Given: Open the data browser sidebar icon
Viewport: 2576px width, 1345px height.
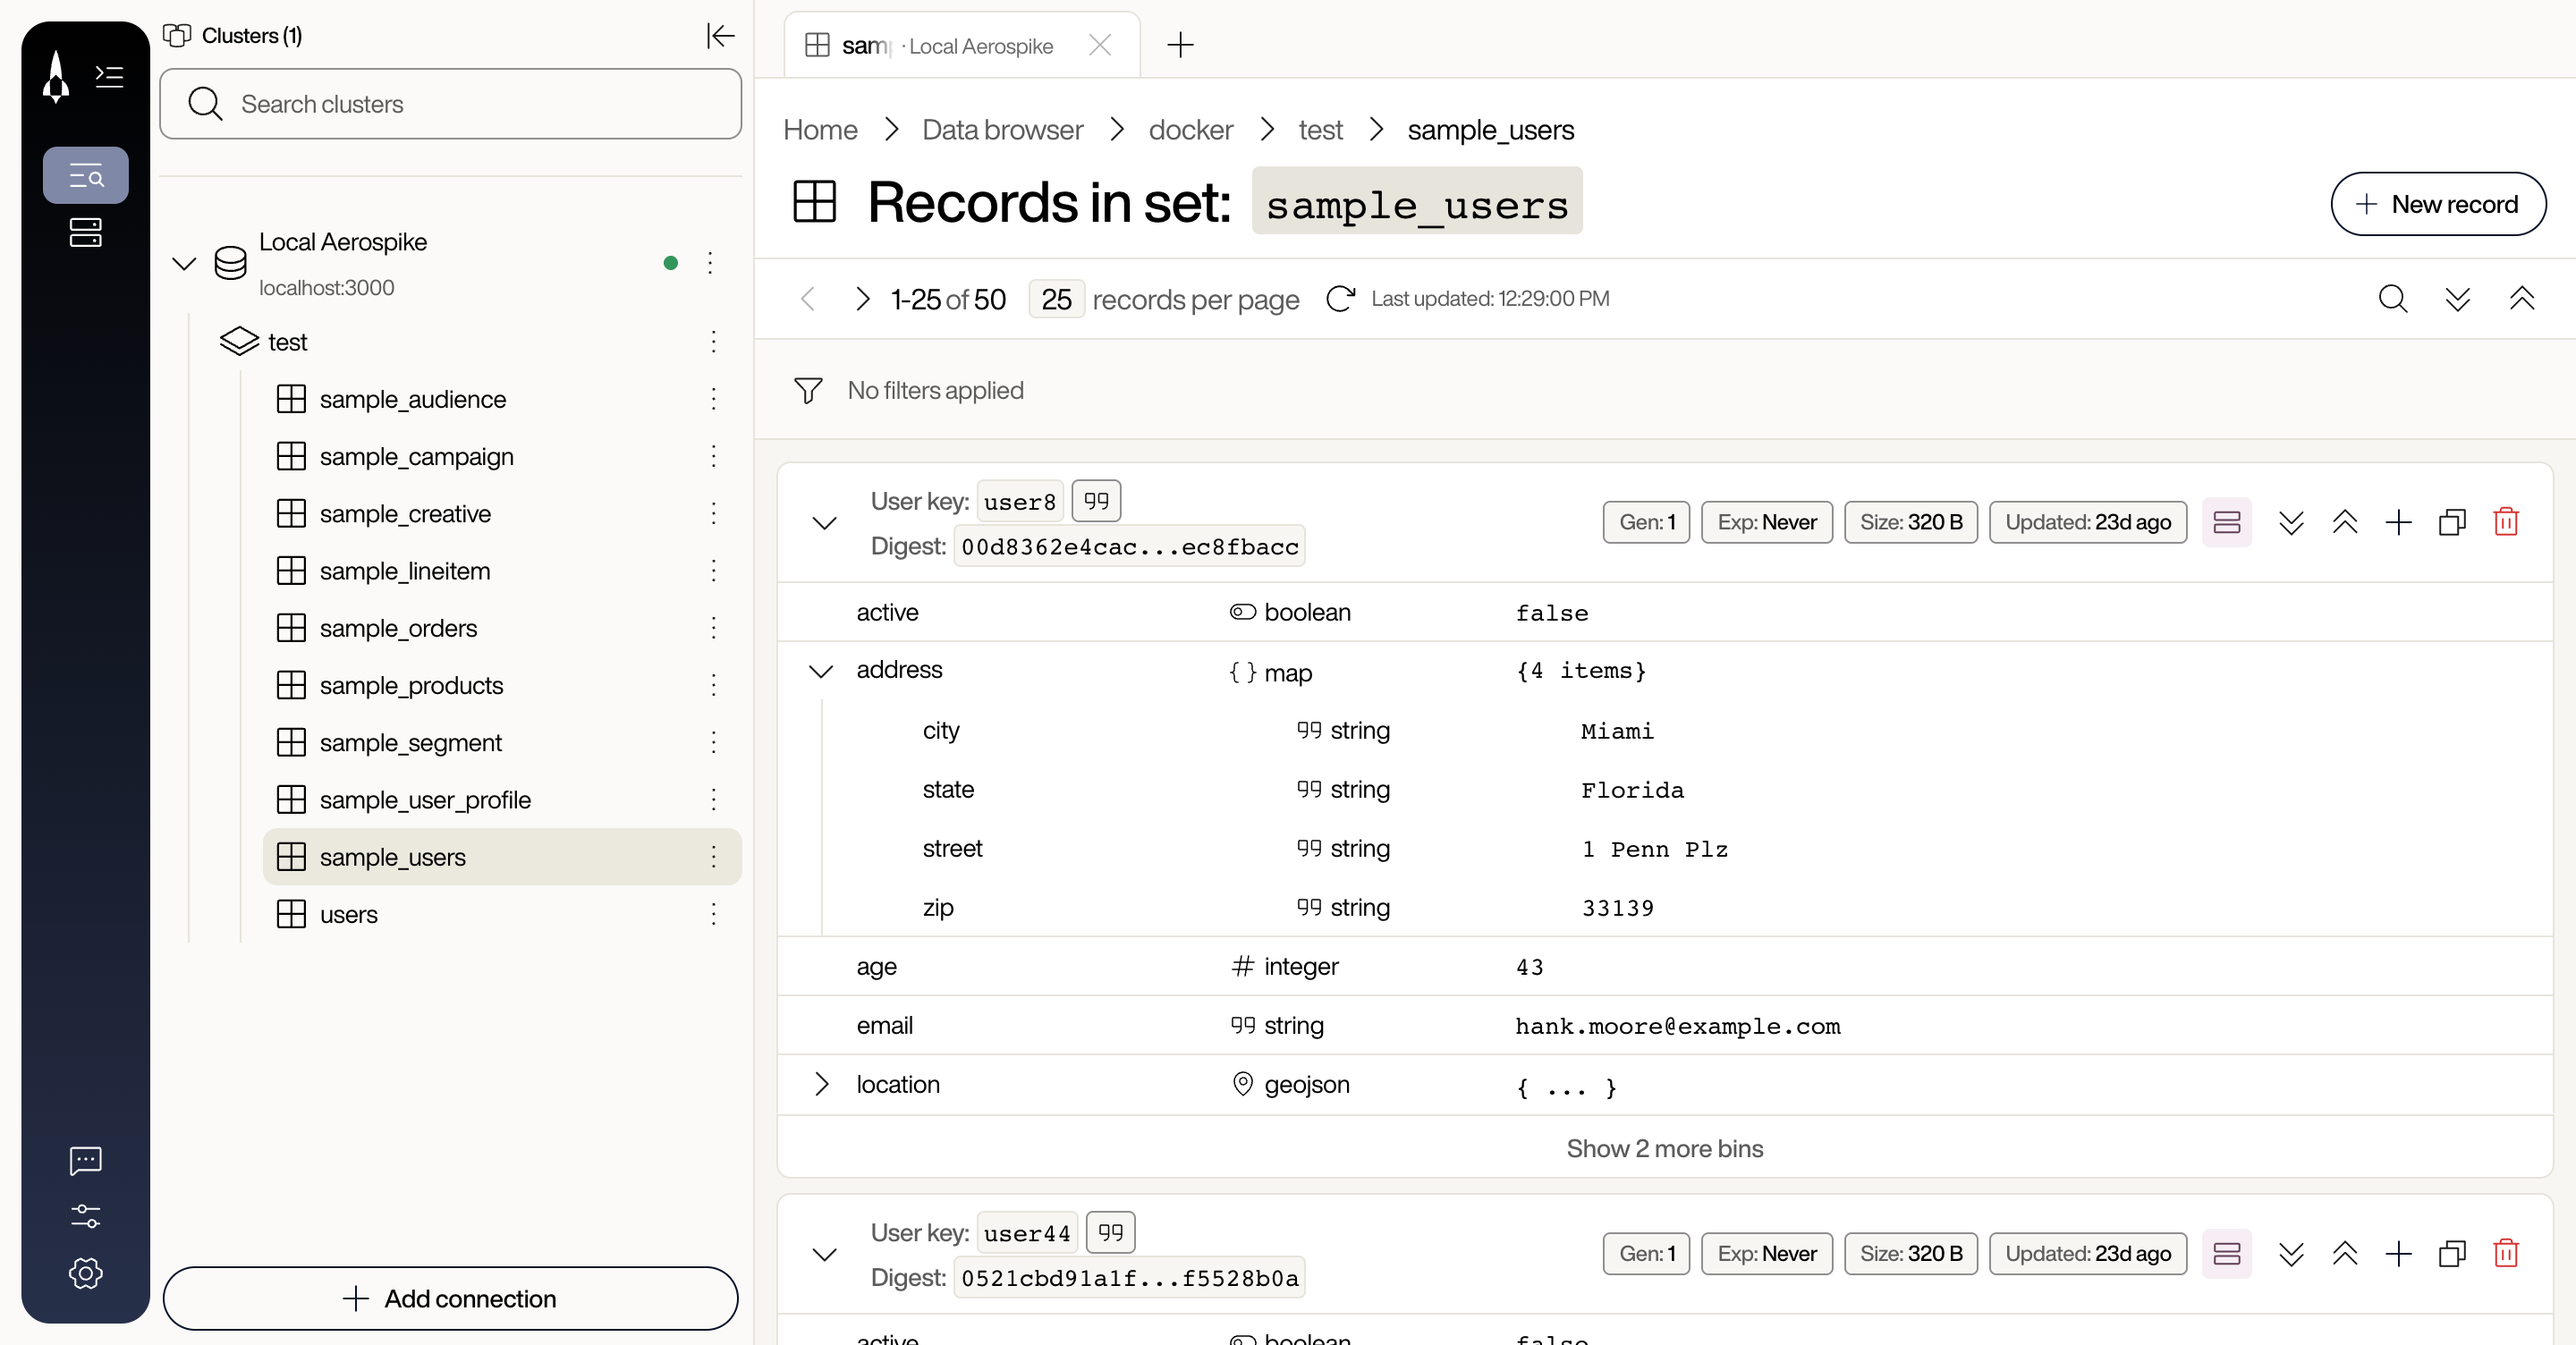Looking at the screenshot, I should [86, 177].
